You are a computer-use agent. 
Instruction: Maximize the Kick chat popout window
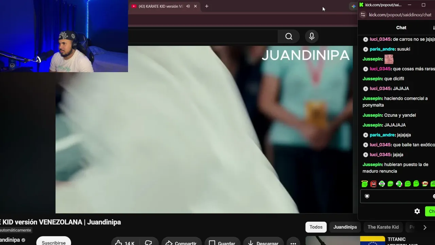[423, 5]
